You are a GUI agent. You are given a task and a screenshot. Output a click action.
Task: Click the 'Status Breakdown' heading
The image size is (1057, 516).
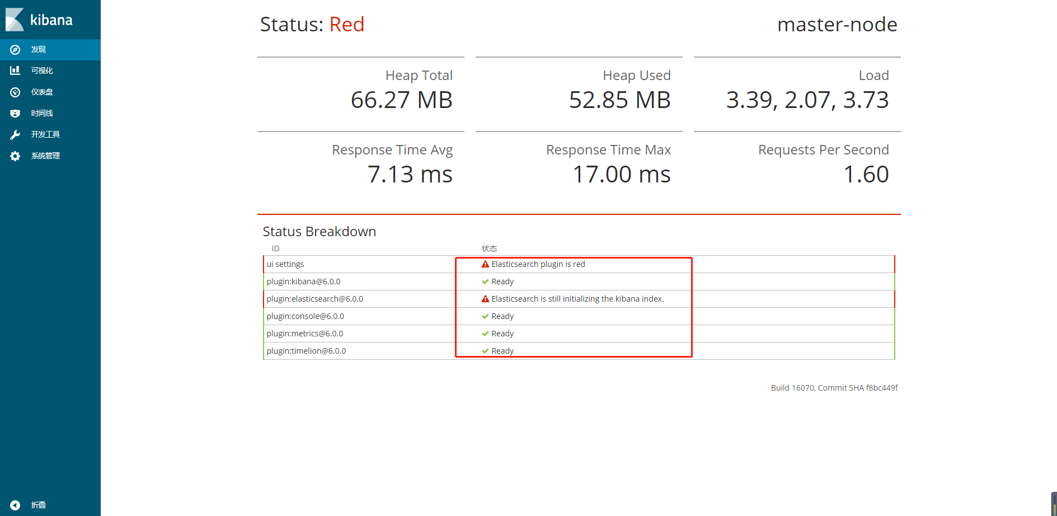(320, 232)
